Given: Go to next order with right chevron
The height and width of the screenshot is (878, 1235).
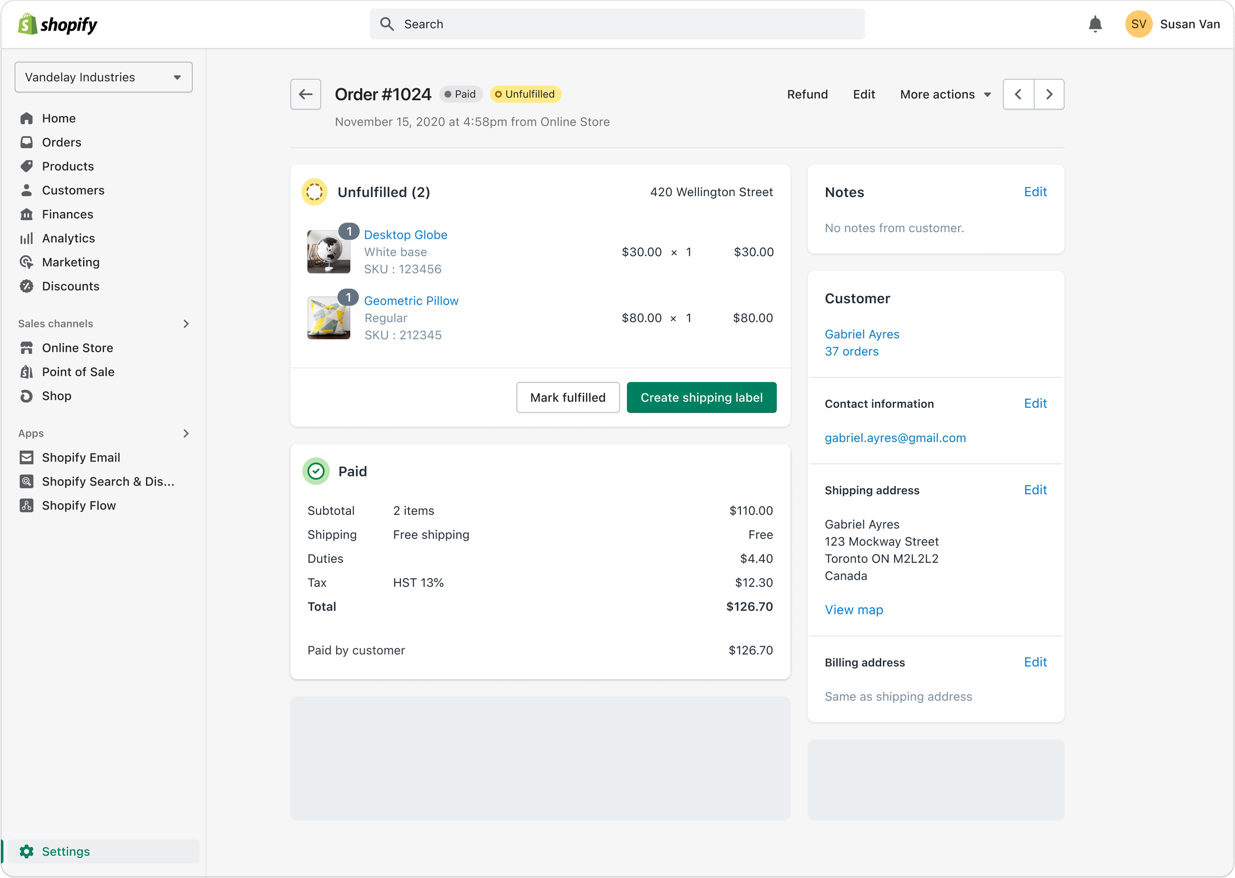Looking at the screenshot, I should [1049, 94].
